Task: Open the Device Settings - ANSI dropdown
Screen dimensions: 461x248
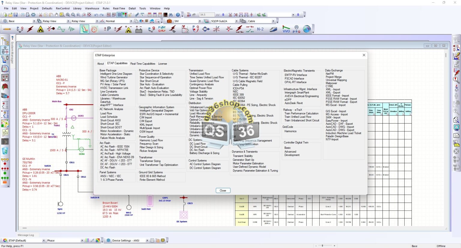Action: coord(147,240)
